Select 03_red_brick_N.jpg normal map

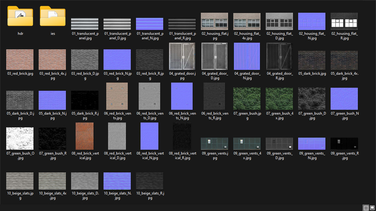pyautogui.click(x=117, y=60)
